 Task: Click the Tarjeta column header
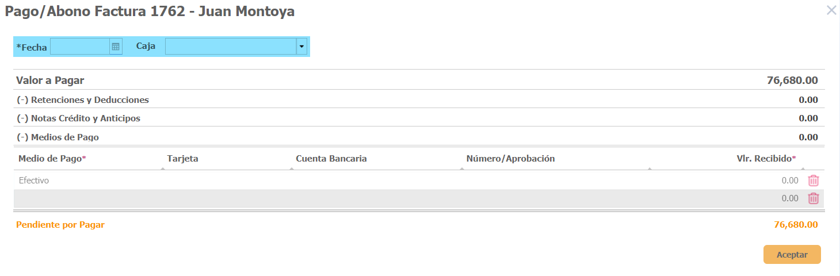coord(182,159)
